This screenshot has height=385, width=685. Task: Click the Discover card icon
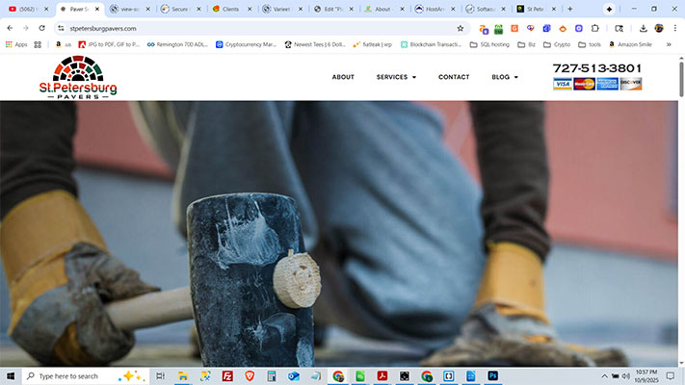pos(631,84)
